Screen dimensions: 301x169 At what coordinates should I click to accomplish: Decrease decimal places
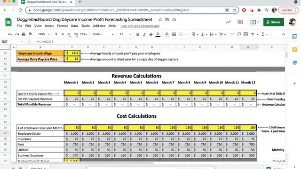coord(69,34)
